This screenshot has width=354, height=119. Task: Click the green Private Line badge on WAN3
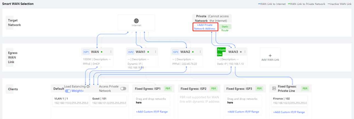click(221, 52)
